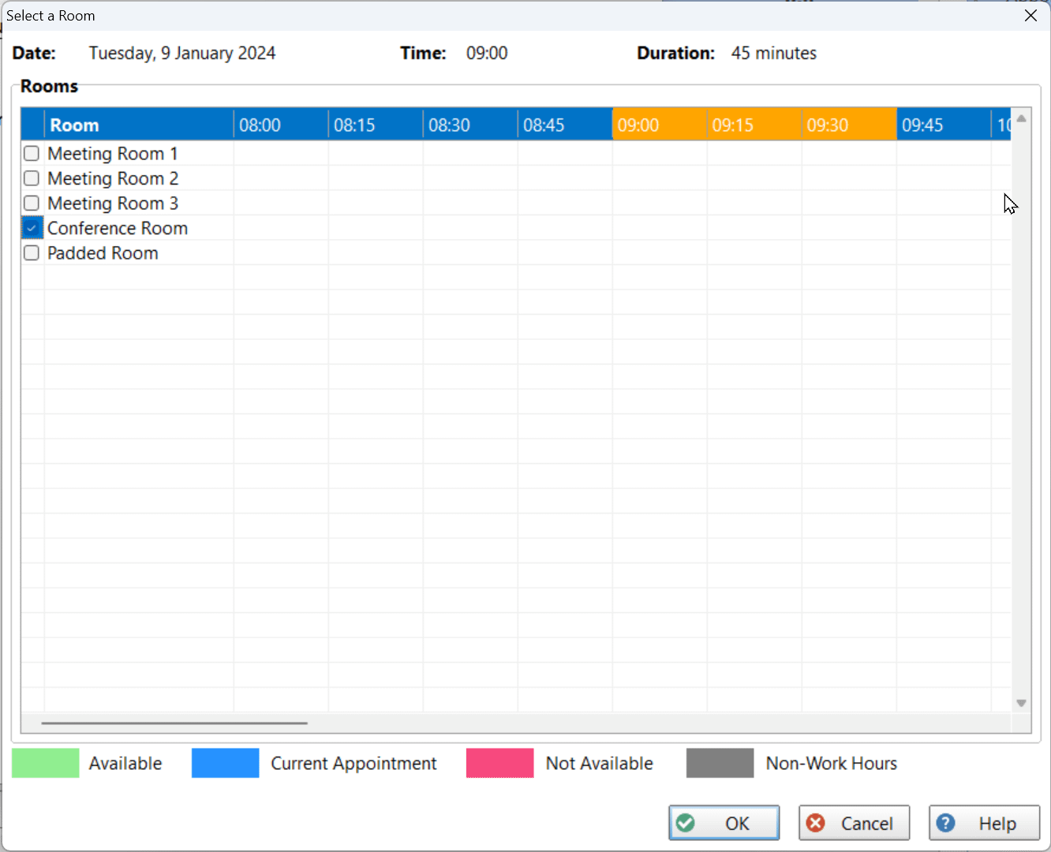Click the OK button
This screenshot has height=852, width=1051.
coord(724,823)
